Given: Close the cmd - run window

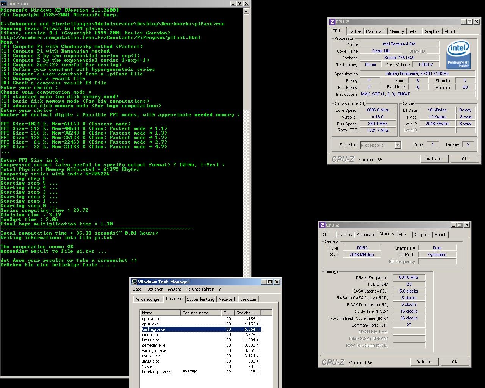Looking at the screenshot, I should [x=246, y=3].
